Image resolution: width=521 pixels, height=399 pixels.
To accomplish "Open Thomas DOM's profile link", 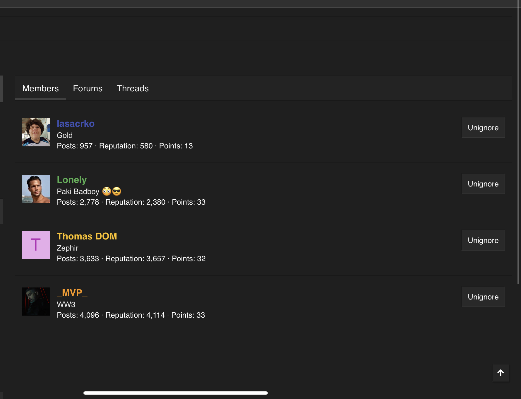I will (x=87, y=236).
